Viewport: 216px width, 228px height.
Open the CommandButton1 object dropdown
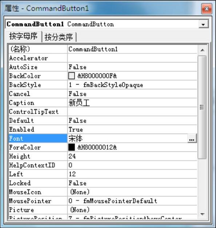pyautogui.click(x=203, y=24)
